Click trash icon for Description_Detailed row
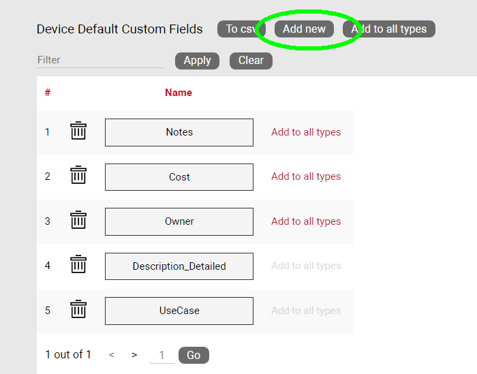Image resolution: width=477 pixels, height=374 pixels. pos(78,265)
